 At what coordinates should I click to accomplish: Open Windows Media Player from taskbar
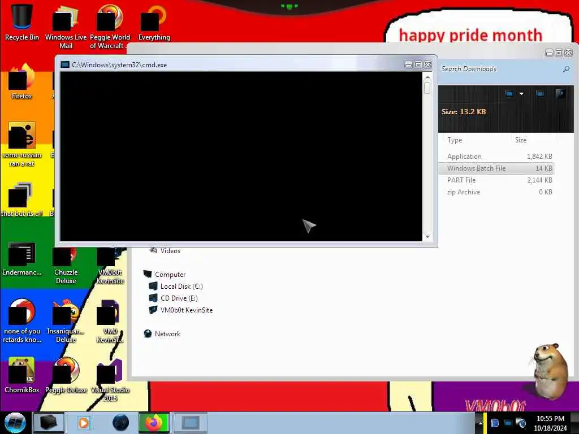[84, 423]
